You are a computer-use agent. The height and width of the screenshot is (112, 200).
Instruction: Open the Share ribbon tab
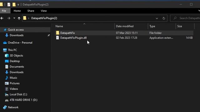point(31,11)
